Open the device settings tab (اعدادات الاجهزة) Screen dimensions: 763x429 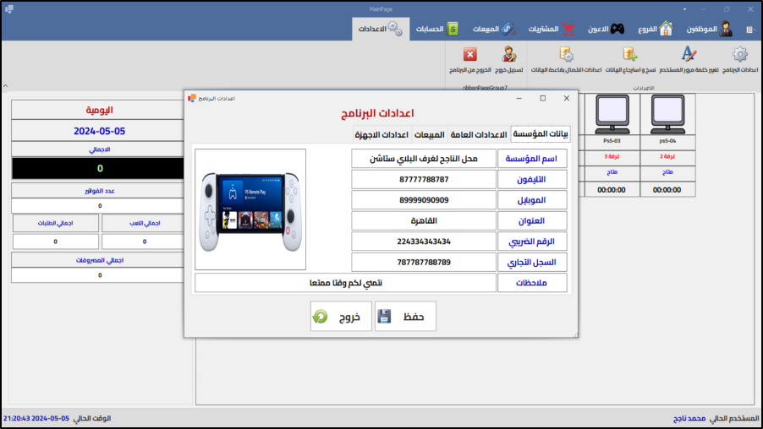point(381,134)
